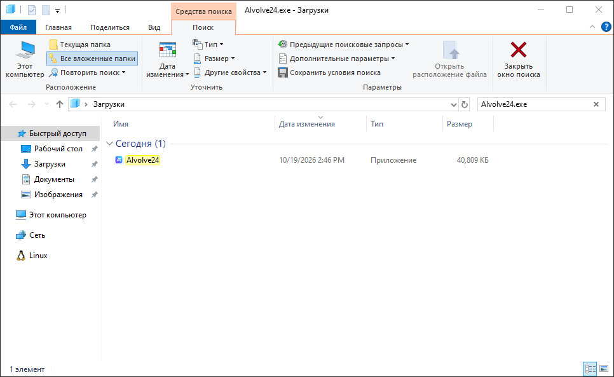Open the Размер filter dropdown
Image resolution: width=614 pixels, height=377 pixels.
click(214, 58)
